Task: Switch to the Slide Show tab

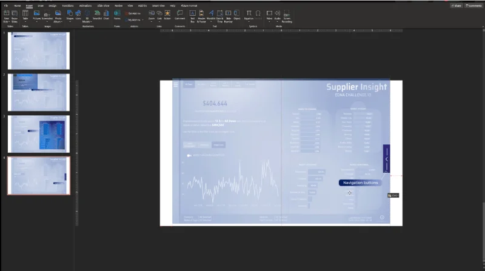Action: click(x=103, y=5)
